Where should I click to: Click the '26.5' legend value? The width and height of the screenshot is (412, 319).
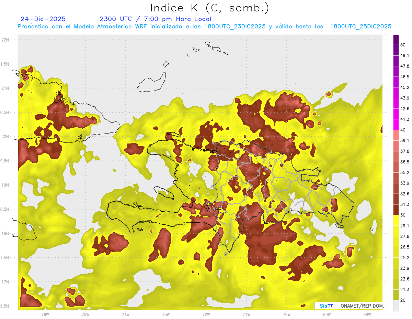(x=404, y=247)
